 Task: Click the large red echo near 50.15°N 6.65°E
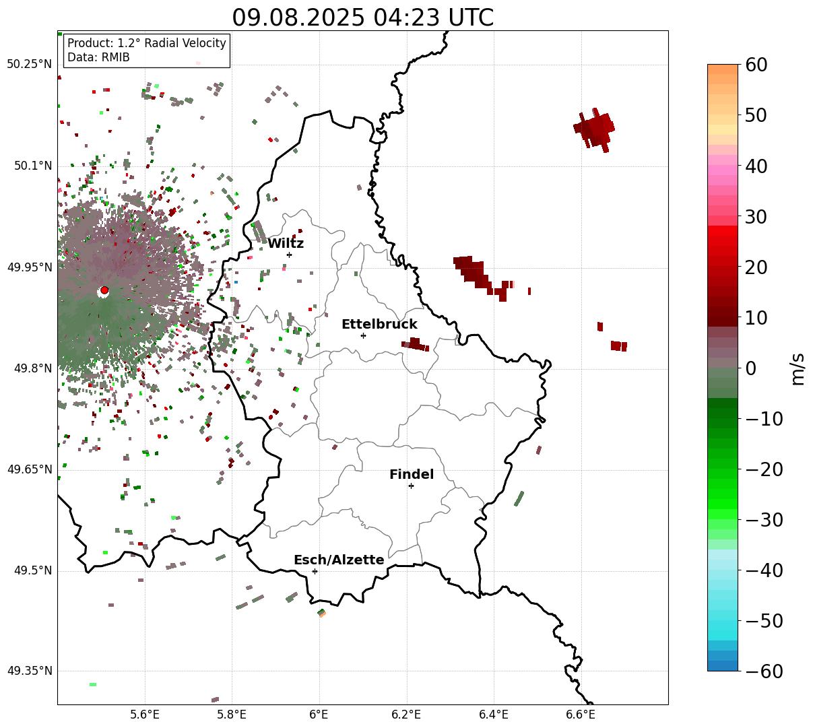pos(595,129)
